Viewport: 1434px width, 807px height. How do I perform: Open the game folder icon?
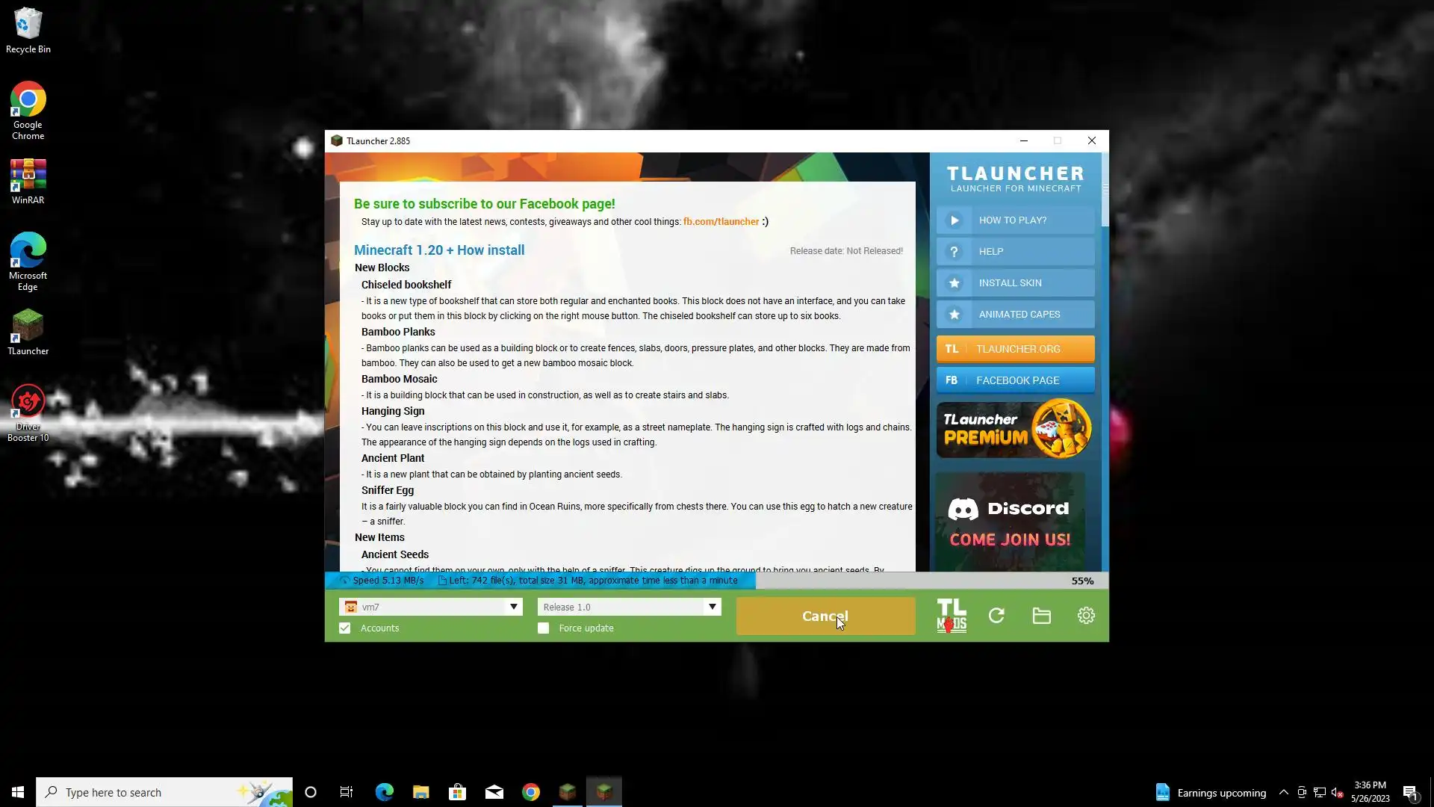pos(1041,616)
